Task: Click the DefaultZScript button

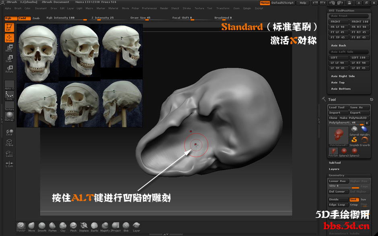Action: 283,3
